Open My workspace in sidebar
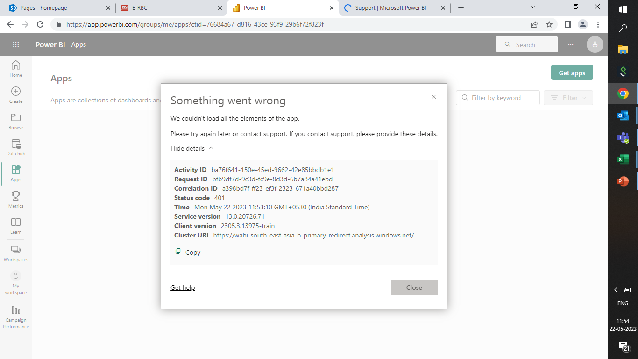638x359 pixels. (x=16, y=283)
